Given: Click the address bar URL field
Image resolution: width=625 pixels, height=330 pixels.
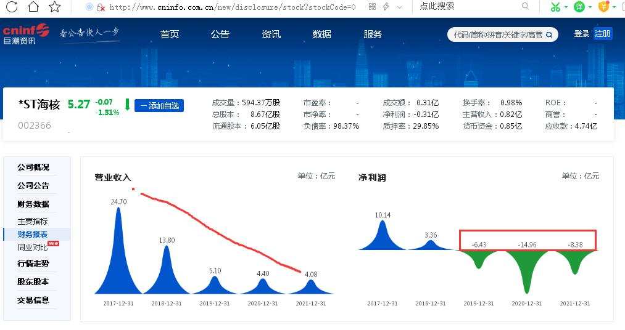Looking at the screenshot, I should point(233,7).
